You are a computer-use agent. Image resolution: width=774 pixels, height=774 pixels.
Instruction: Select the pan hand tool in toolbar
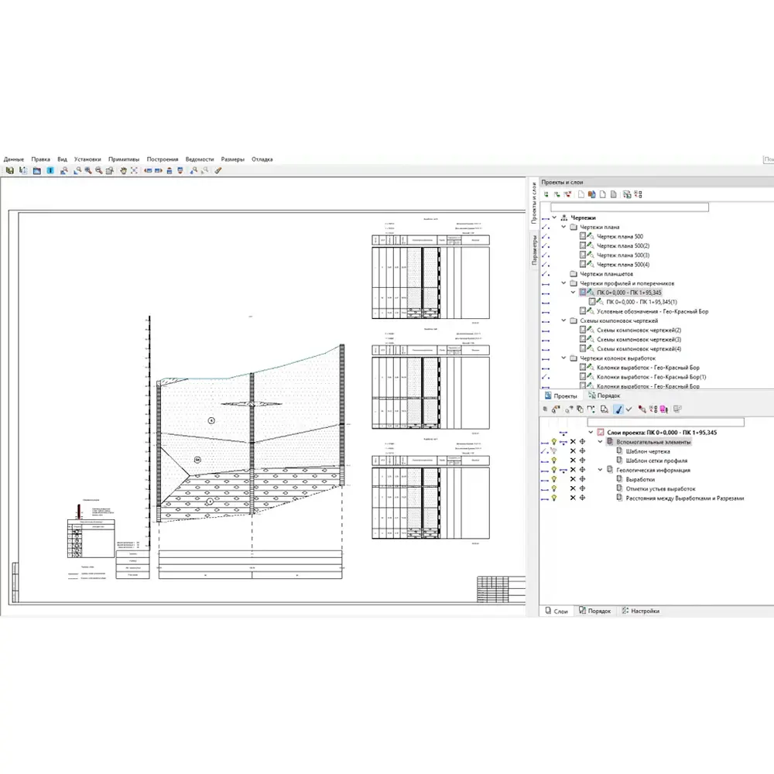122,170
